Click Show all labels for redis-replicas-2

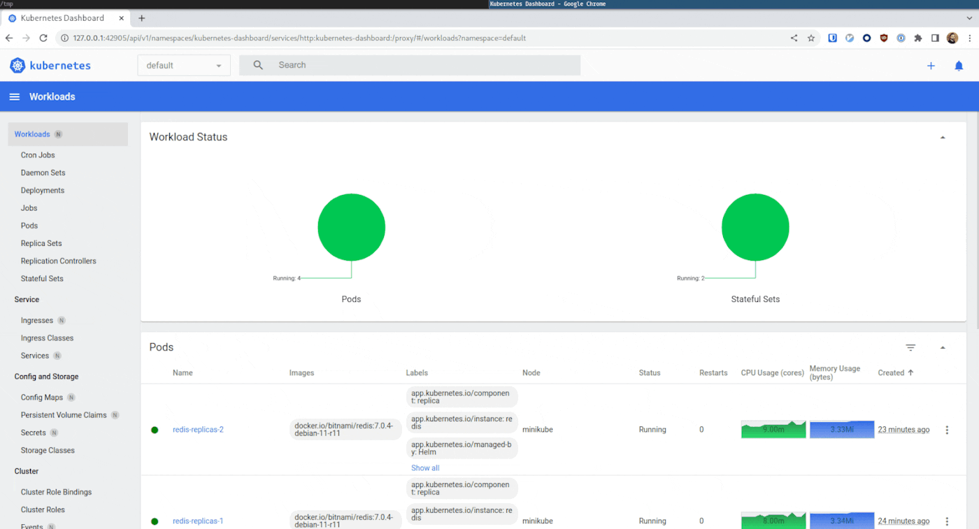click(x=425, y=468)
